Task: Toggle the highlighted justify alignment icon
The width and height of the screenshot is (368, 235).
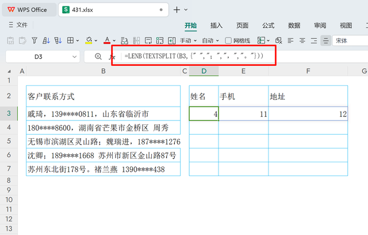Action: [326, 41]
